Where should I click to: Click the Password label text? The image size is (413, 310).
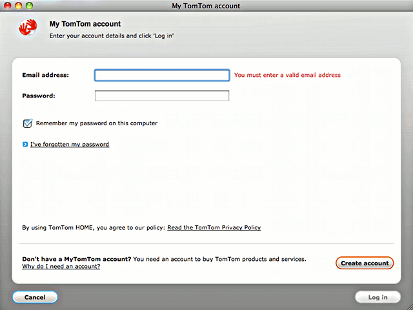coord(39,96)
